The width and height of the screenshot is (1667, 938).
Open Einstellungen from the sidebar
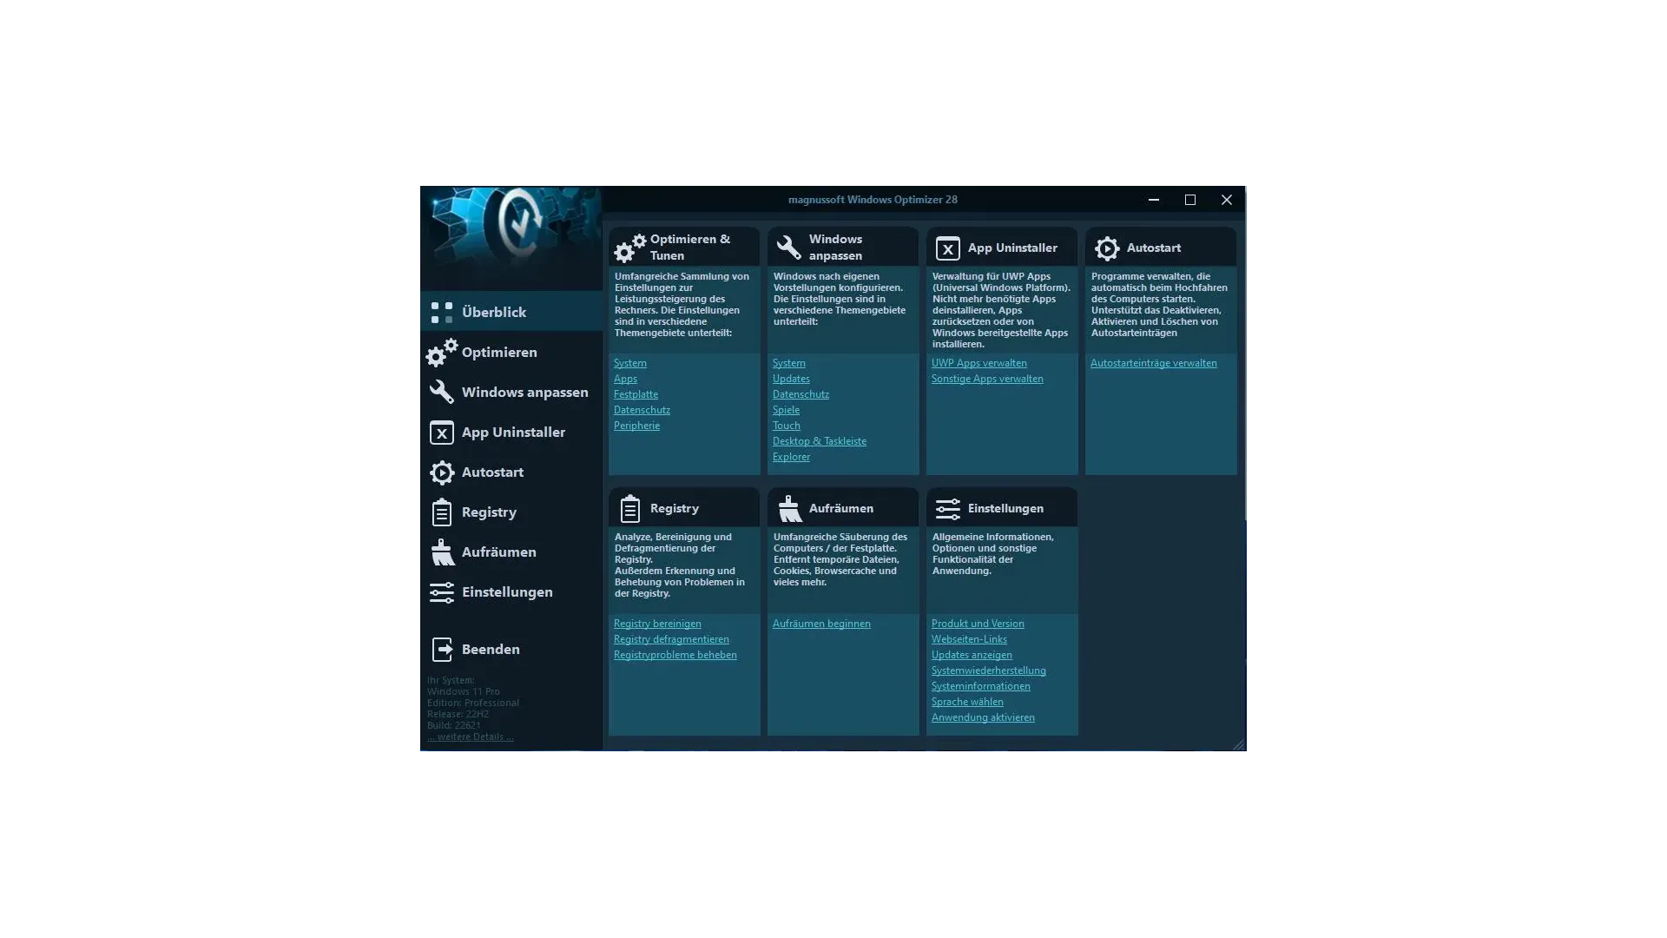pyautogui.click(x=506, y=592)
